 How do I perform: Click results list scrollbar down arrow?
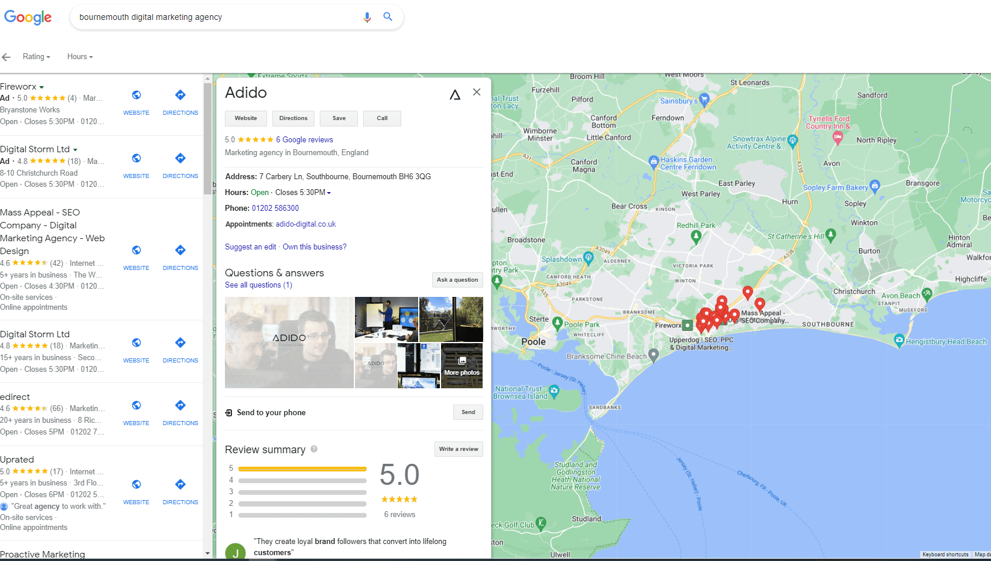(x=207, y=553)
